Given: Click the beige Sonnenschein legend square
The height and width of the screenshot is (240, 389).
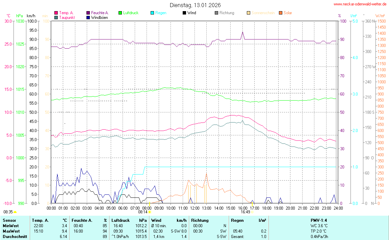Looking at the screenshot, I should point(249,13).
